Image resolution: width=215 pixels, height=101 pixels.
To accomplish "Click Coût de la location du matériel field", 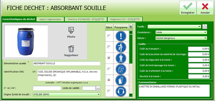I will pos(199,54).
